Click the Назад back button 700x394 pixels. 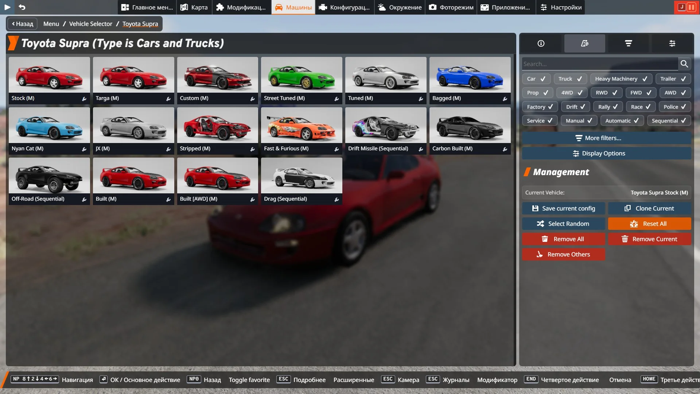(23, 24)
